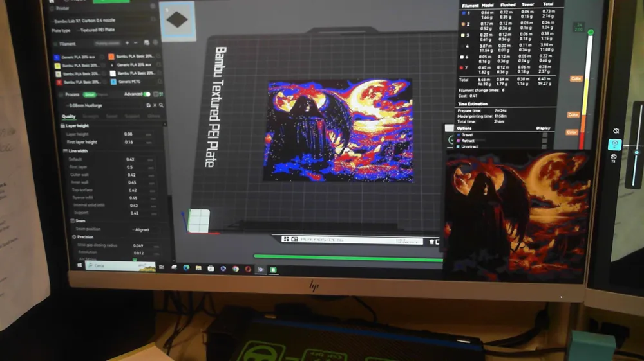The image size is (644, 361).
Task: Click the top Color change tag on layer slider
Action: point(576,78)
